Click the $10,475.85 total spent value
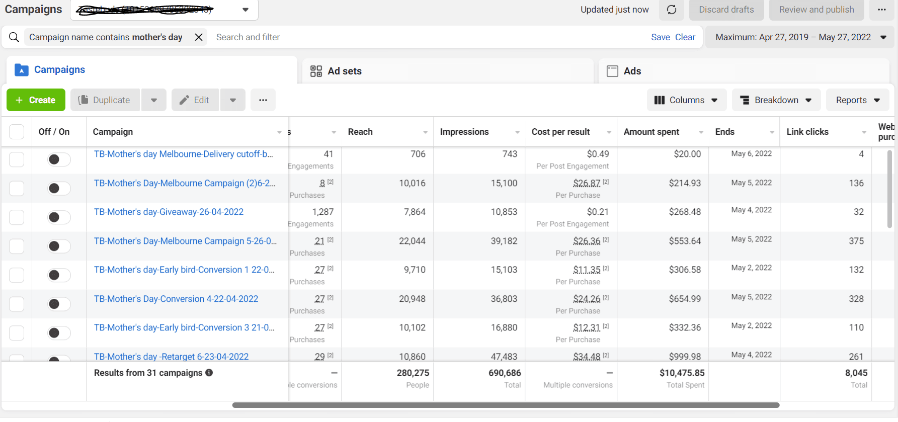Screen dimensions: 898x422 682,373
